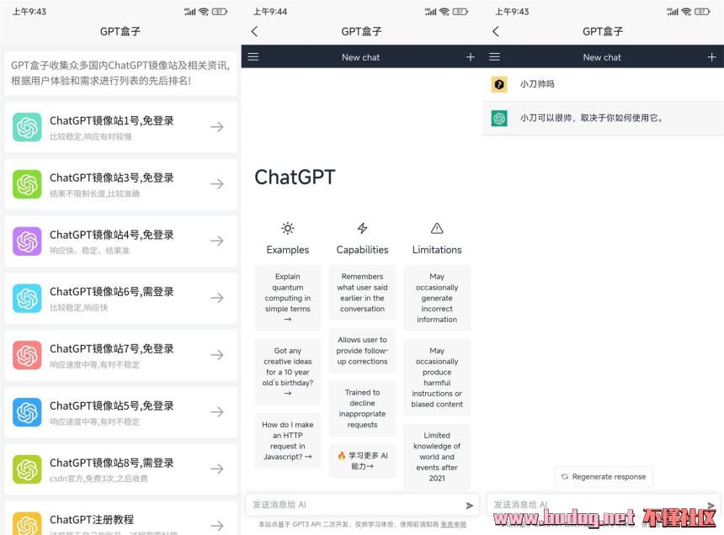Click the ChatGPT avatar beside the reply

pyautogui.click(x=499, y=118)
